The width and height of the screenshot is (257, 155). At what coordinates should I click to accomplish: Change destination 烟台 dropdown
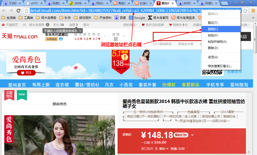164,149
